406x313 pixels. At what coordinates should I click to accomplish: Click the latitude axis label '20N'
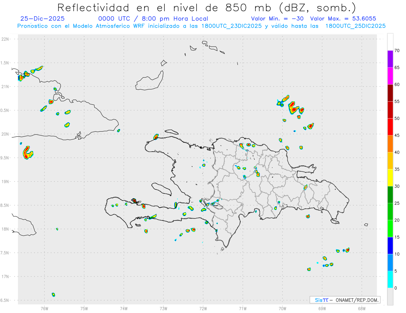click(5, 134)
